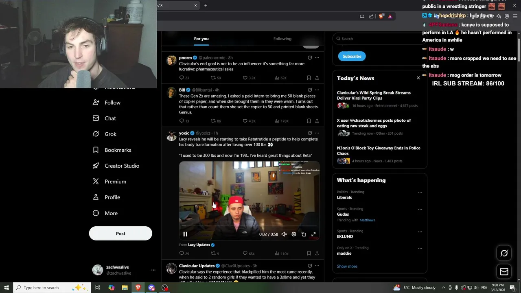This screenshot has width=521, height=293.
Task: Click the taskbar search box
Action: click(x=51, y=288)
